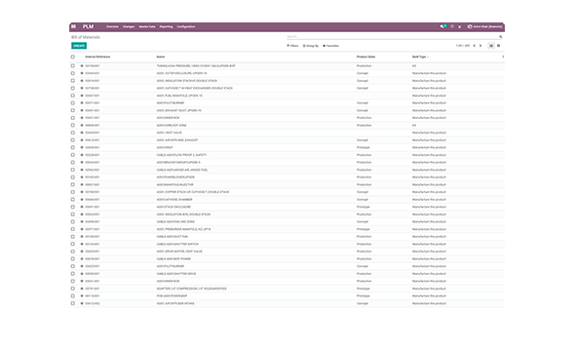This screenshot has height=351, width=575.
Task: Check the ASSY, INSULATION STACKUP row checkbox
Action: tap(73, 81)
